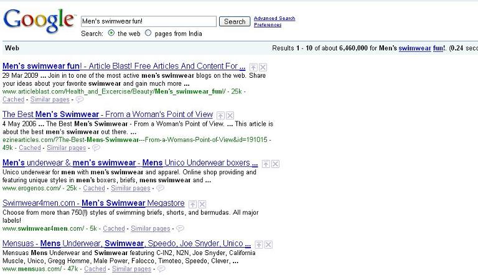Image resolution: width=478 pixels, height=275 pixels.
Task: Remove the Swimwear4men.com result
Action: [x=202, y=204]
